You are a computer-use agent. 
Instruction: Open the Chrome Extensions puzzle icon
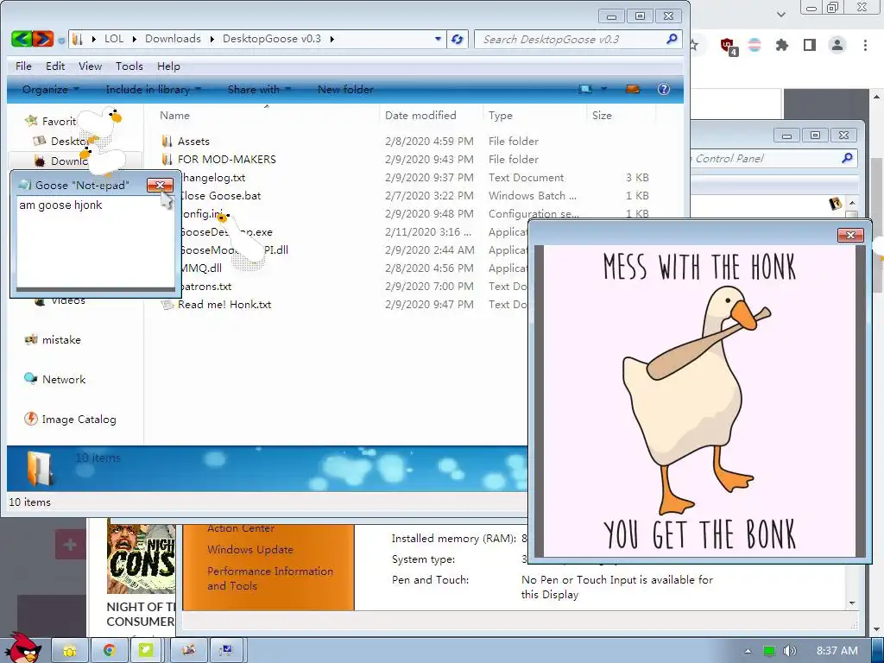coord(781,45)
